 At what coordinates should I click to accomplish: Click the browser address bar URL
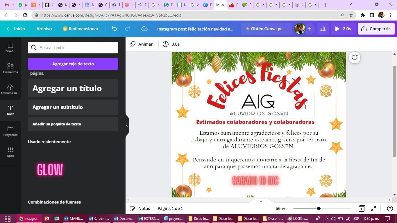coord(111,15)
